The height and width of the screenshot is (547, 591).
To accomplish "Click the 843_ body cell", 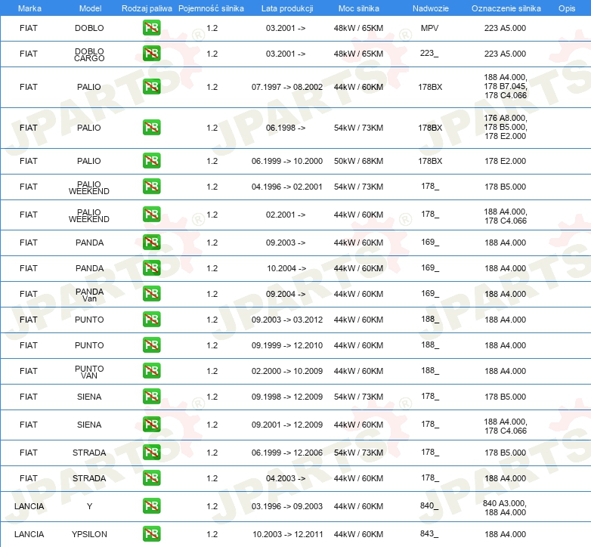I will (x=430, y=534).
